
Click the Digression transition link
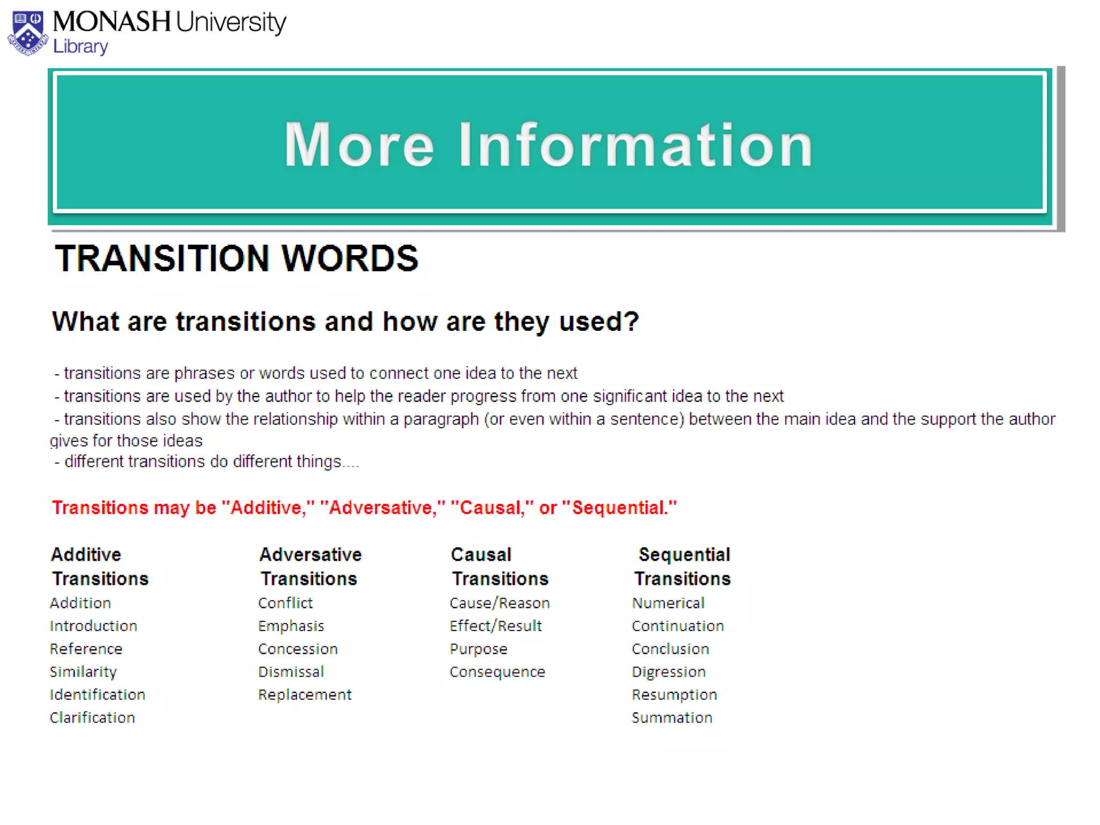(x=669, y=672)
